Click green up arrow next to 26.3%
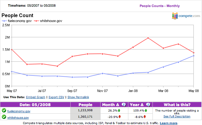 click(119, 110)
